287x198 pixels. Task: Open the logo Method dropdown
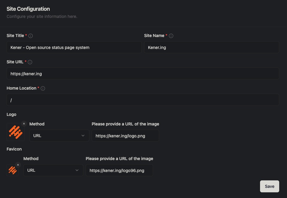click(59, 136)
